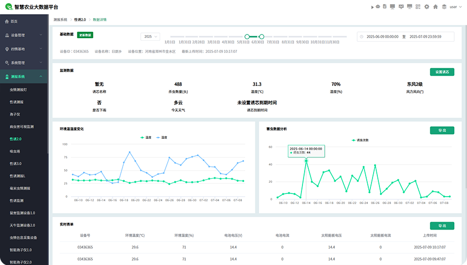Click the chart monitor icon in toolbar
467x265 pixels.
tap(401, 7)
